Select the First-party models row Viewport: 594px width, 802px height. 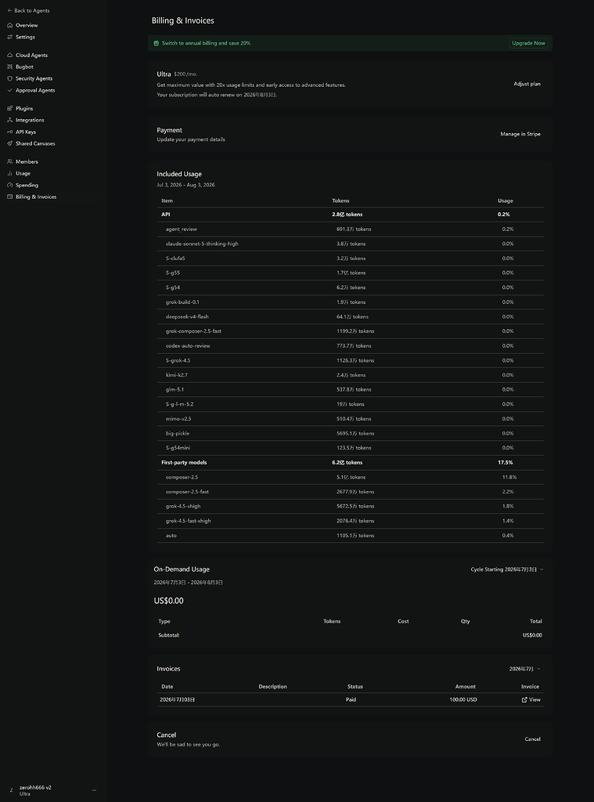(350, 463)
